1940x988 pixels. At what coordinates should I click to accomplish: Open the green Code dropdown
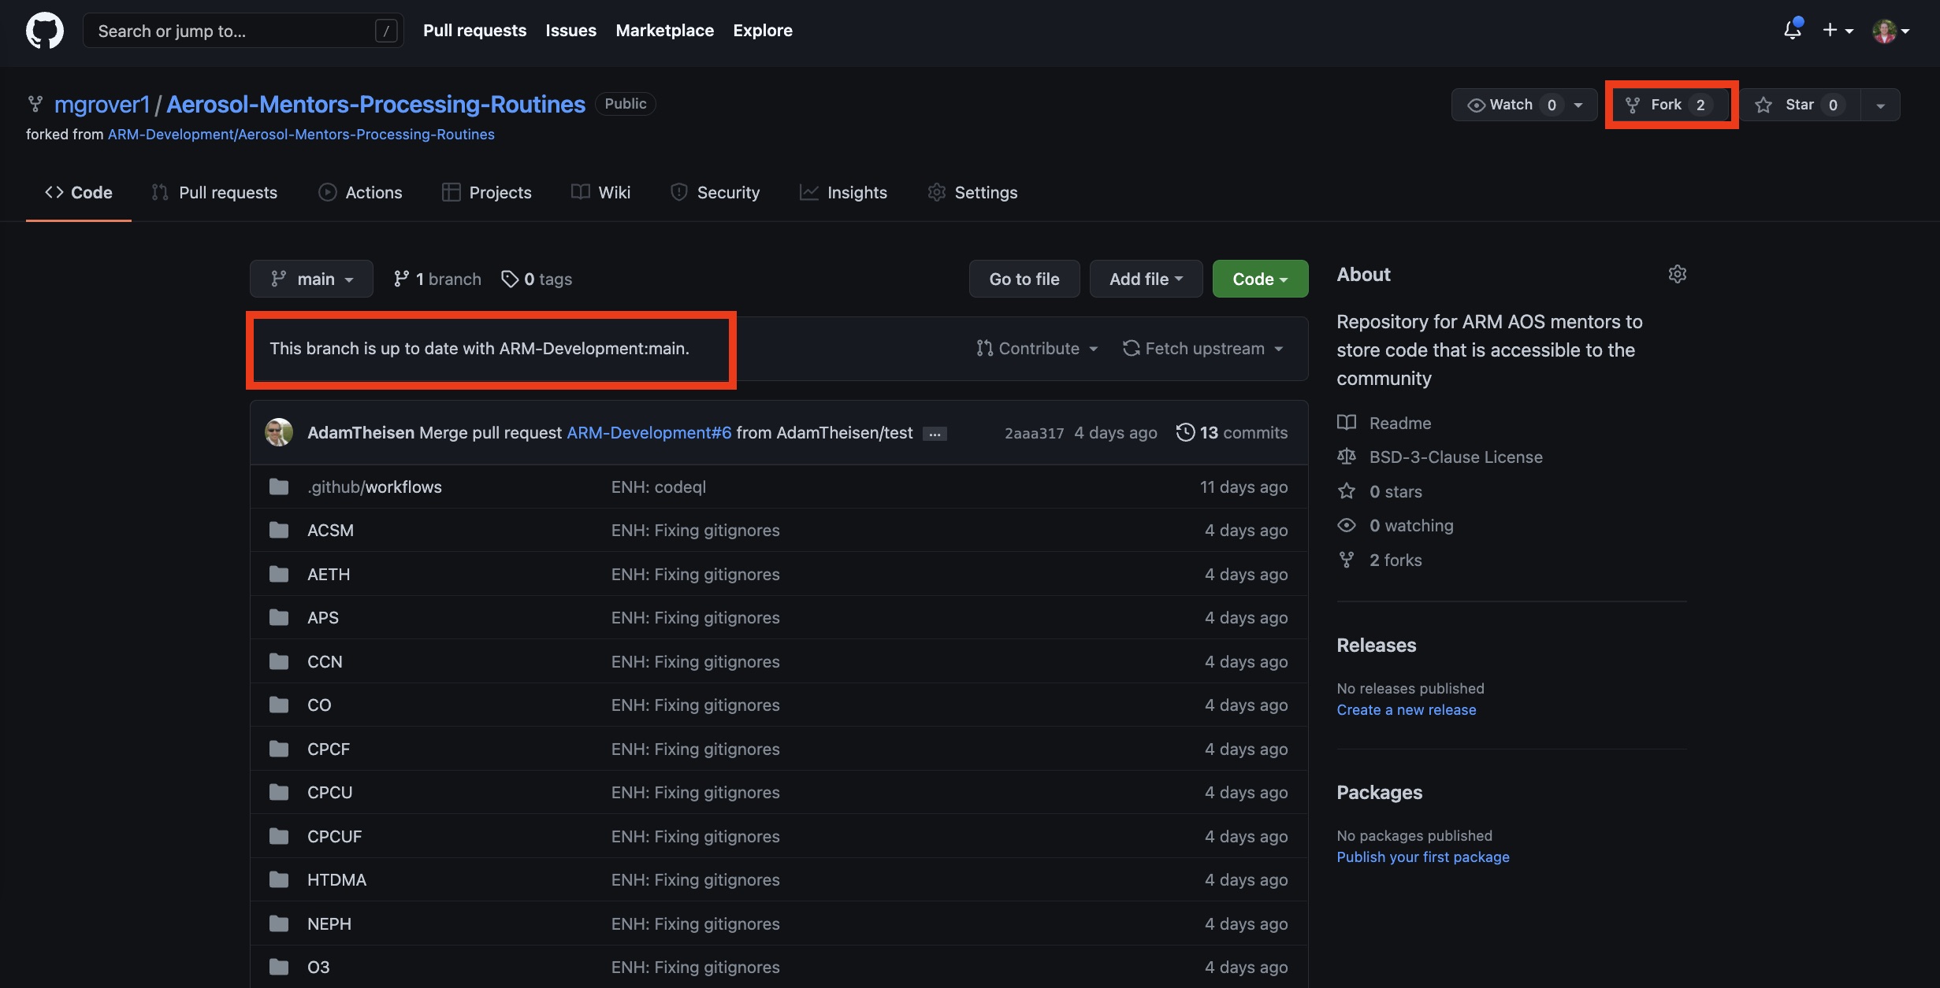pyautogui.click(x=1260, y=279)
